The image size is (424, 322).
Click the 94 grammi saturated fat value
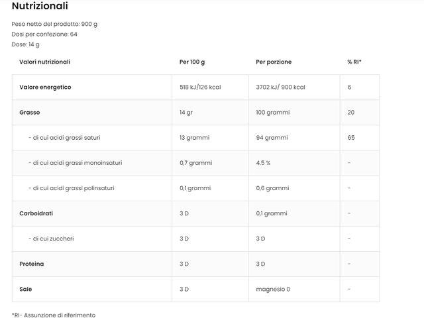tap(272, 138)
